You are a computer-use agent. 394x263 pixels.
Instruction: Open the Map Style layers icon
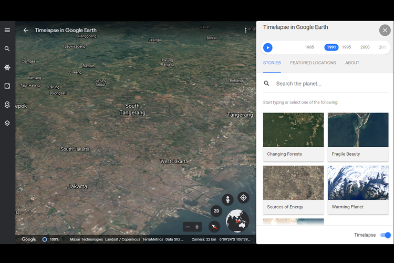[7, 123]
